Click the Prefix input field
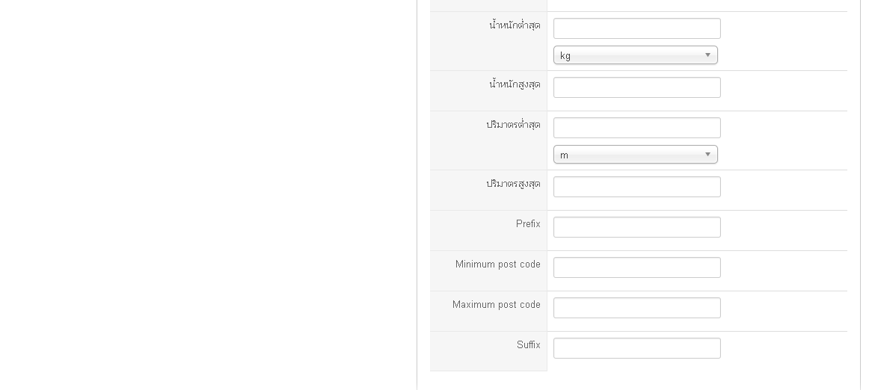Screen dimensions: 875x390 (636, 227)
